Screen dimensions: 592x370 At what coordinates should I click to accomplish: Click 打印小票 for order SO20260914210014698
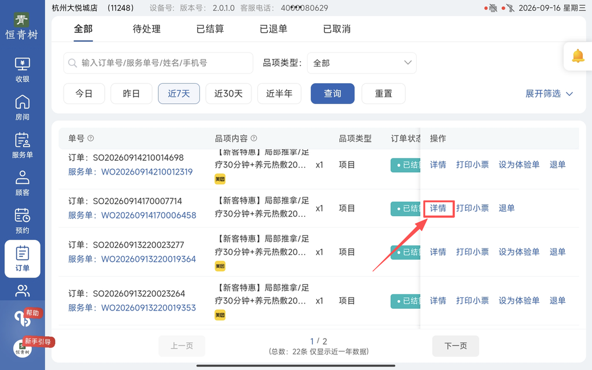click(472, 165)
